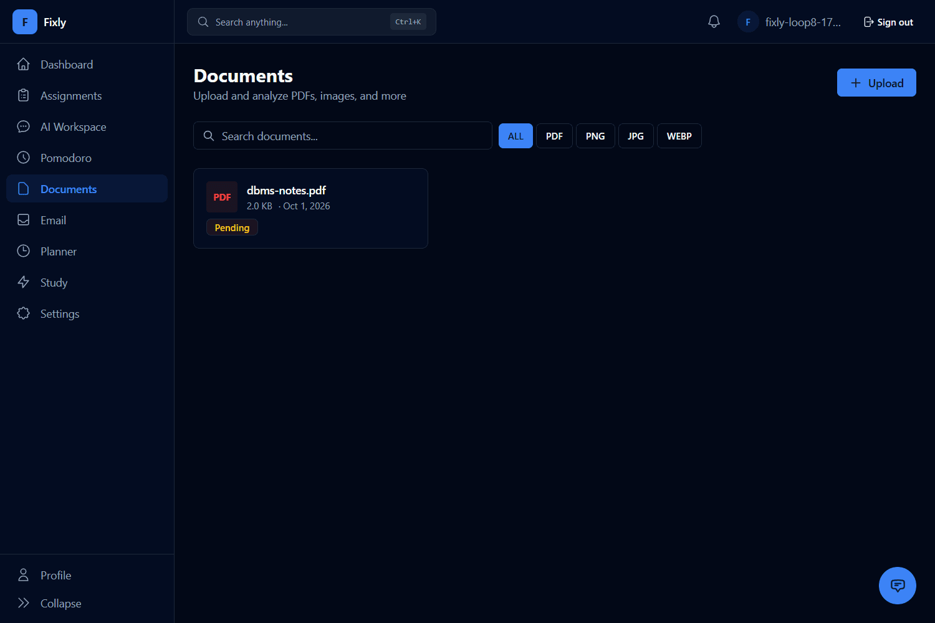
Task: Go to Dashboard label in sidebar
Action: click(67, 65)
